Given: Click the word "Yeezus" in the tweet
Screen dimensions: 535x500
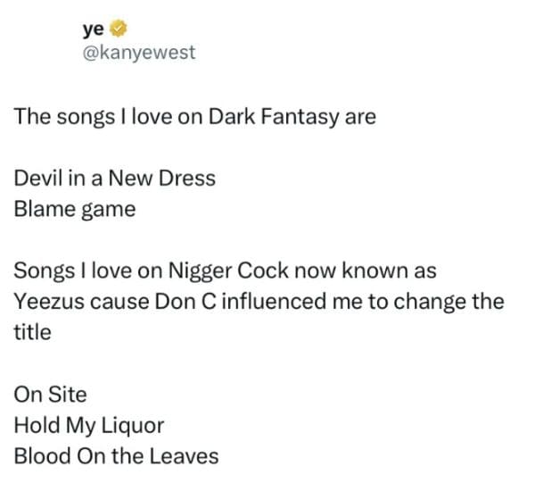Looking at the screenshot, I should [x=49, y=300].
